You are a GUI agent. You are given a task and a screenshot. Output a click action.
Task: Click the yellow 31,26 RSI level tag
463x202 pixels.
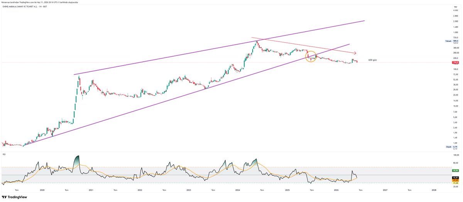point(455,182)
